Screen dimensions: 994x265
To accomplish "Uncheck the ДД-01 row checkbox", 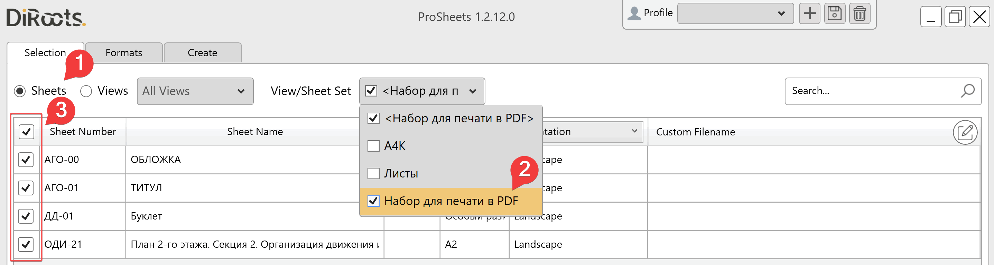I will pyautogui.click(x=26, y=216).
